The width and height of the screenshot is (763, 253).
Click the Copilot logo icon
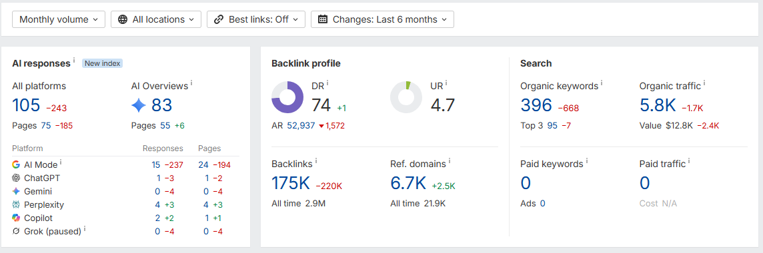16,218
